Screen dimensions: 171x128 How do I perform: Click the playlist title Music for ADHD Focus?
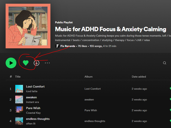110,29
